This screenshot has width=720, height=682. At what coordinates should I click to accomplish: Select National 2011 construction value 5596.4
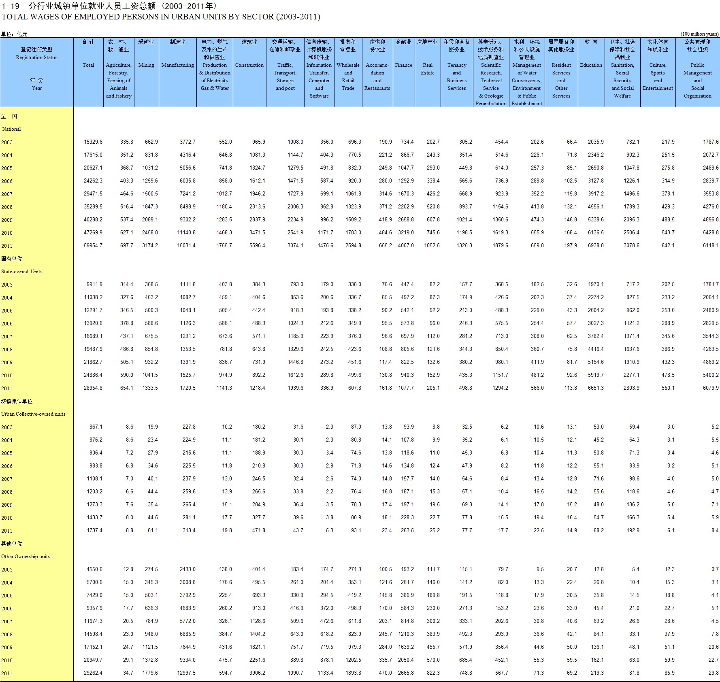coord(257,246)
